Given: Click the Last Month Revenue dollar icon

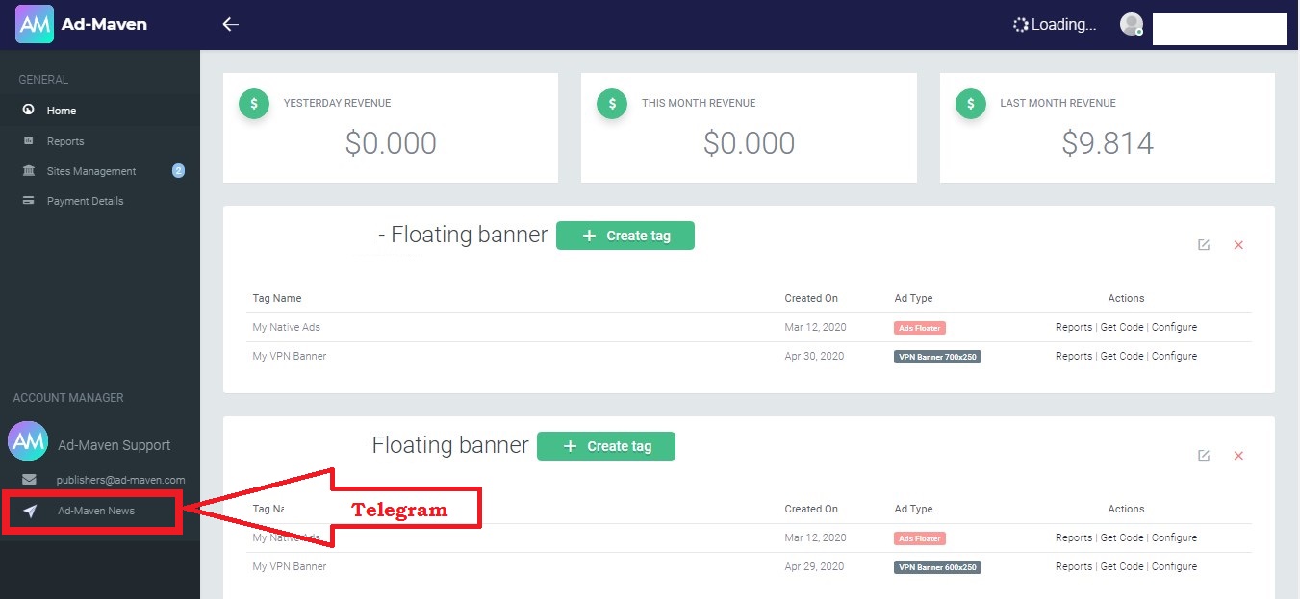Looking at the screenshot, I should pyautogui.click(x=971, y=104).
